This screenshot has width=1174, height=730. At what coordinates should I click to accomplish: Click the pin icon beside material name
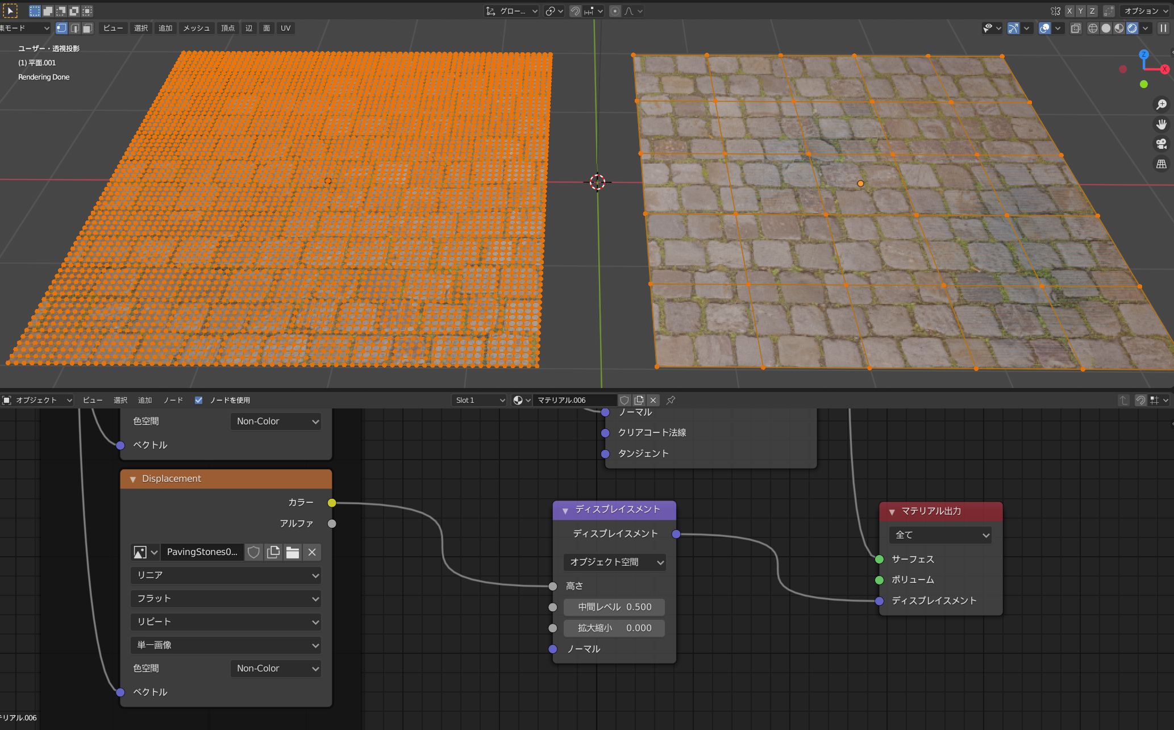point(671,400)
